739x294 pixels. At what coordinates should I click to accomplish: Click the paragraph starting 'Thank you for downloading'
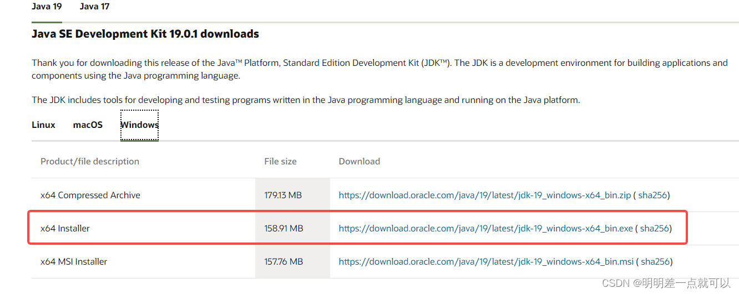point(379,69)
